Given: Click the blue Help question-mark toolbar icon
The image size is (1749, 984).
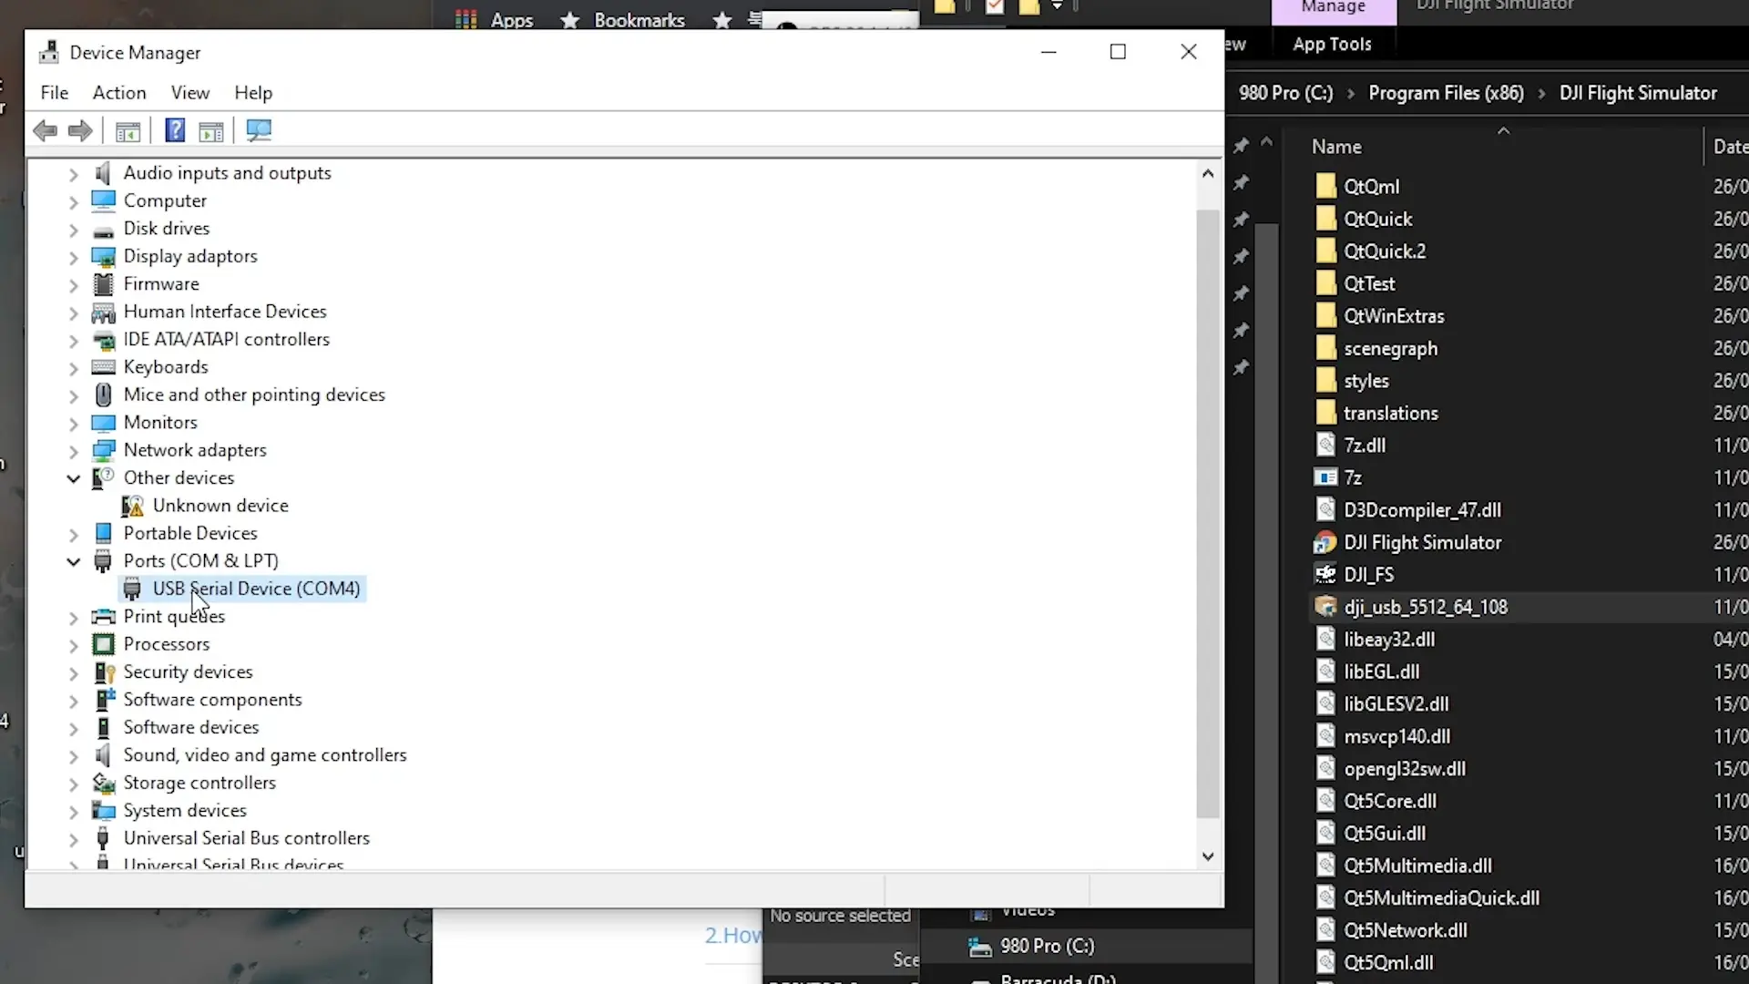Looking at the screenshot, I should tap(174, 131).
